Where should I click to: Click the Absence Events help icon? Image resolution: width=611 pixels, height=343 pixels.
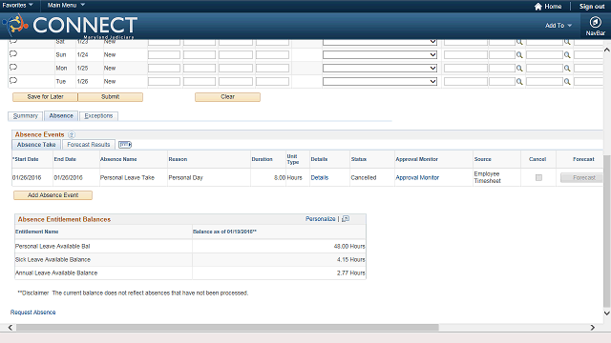(72, 134)
